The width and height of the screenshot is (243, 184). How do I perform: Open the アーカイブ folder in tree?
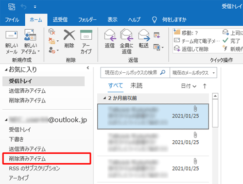[x=19, y=178]
